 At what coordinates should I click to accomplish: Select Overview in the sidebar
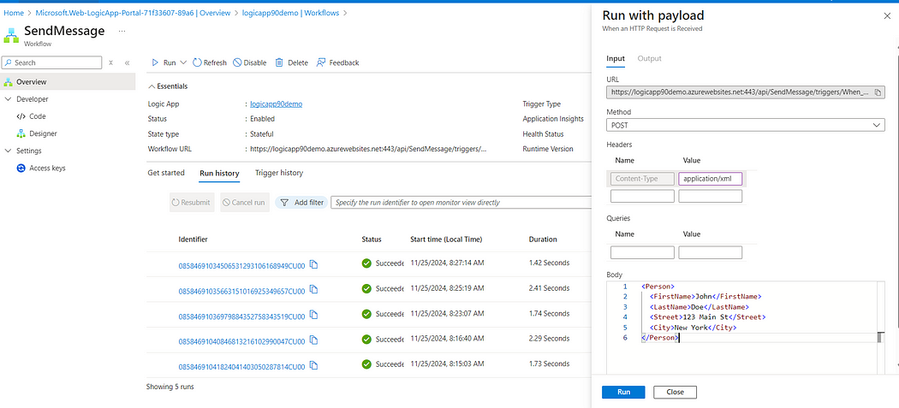(68, 82)
